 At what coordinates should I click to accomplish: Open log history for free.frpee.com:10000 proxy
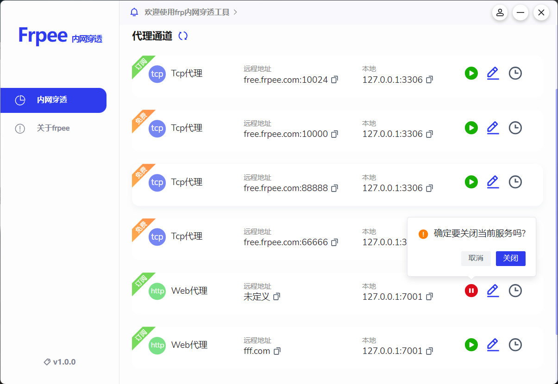(515, 128)
